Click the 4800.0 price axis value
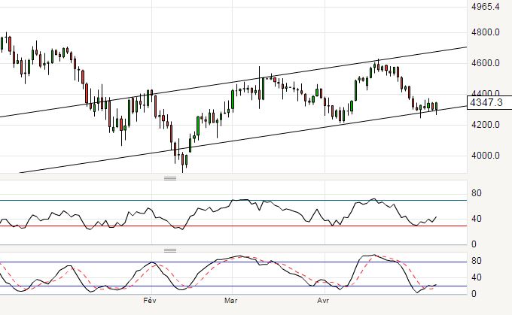This screenshot has width=512, height=315. click(x=486, y=32)
